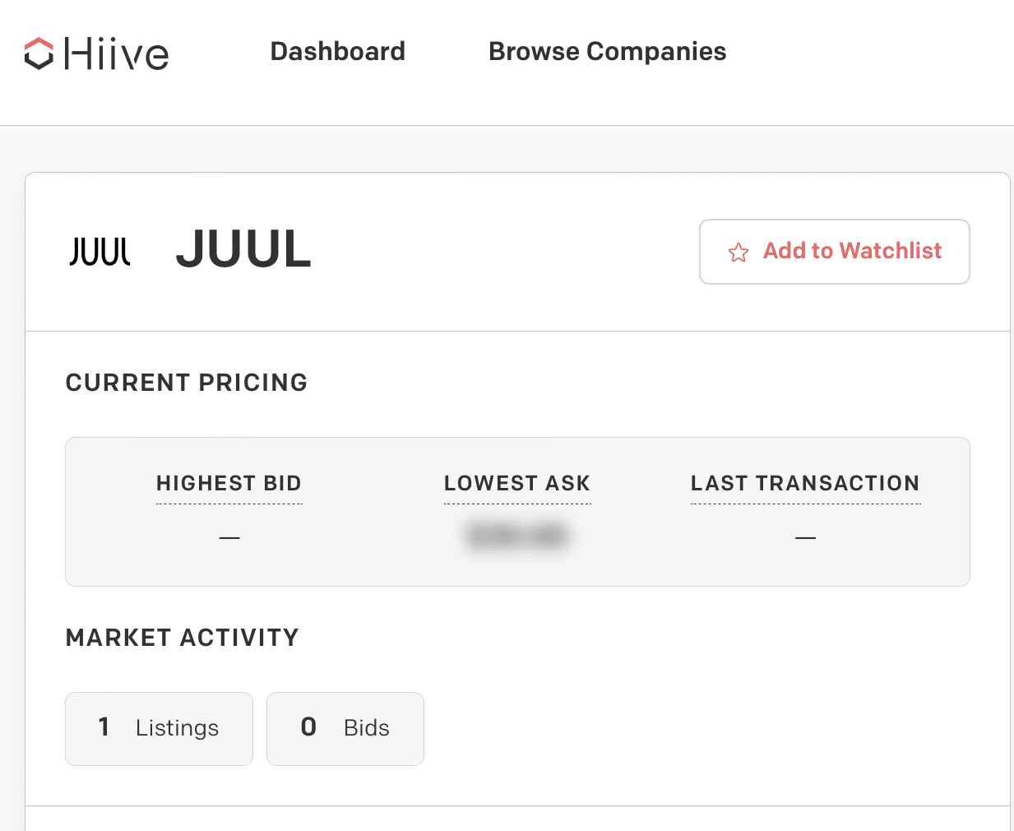Click the dash value under Last Transaction
This screenshot has height=831, width=1014.
pyautogui.click(x=805, y=538)
